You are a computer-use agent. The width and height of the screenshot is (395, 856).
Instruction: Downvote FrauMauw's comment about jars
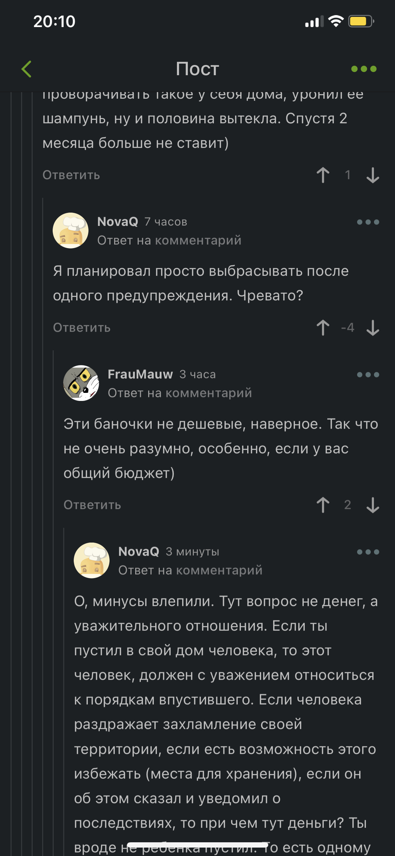pyautogui.click(x=373, y=505)
